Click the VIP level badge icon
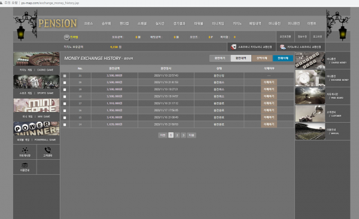The width and height of the screenshot is (359, 219). [x=66, y=37]
